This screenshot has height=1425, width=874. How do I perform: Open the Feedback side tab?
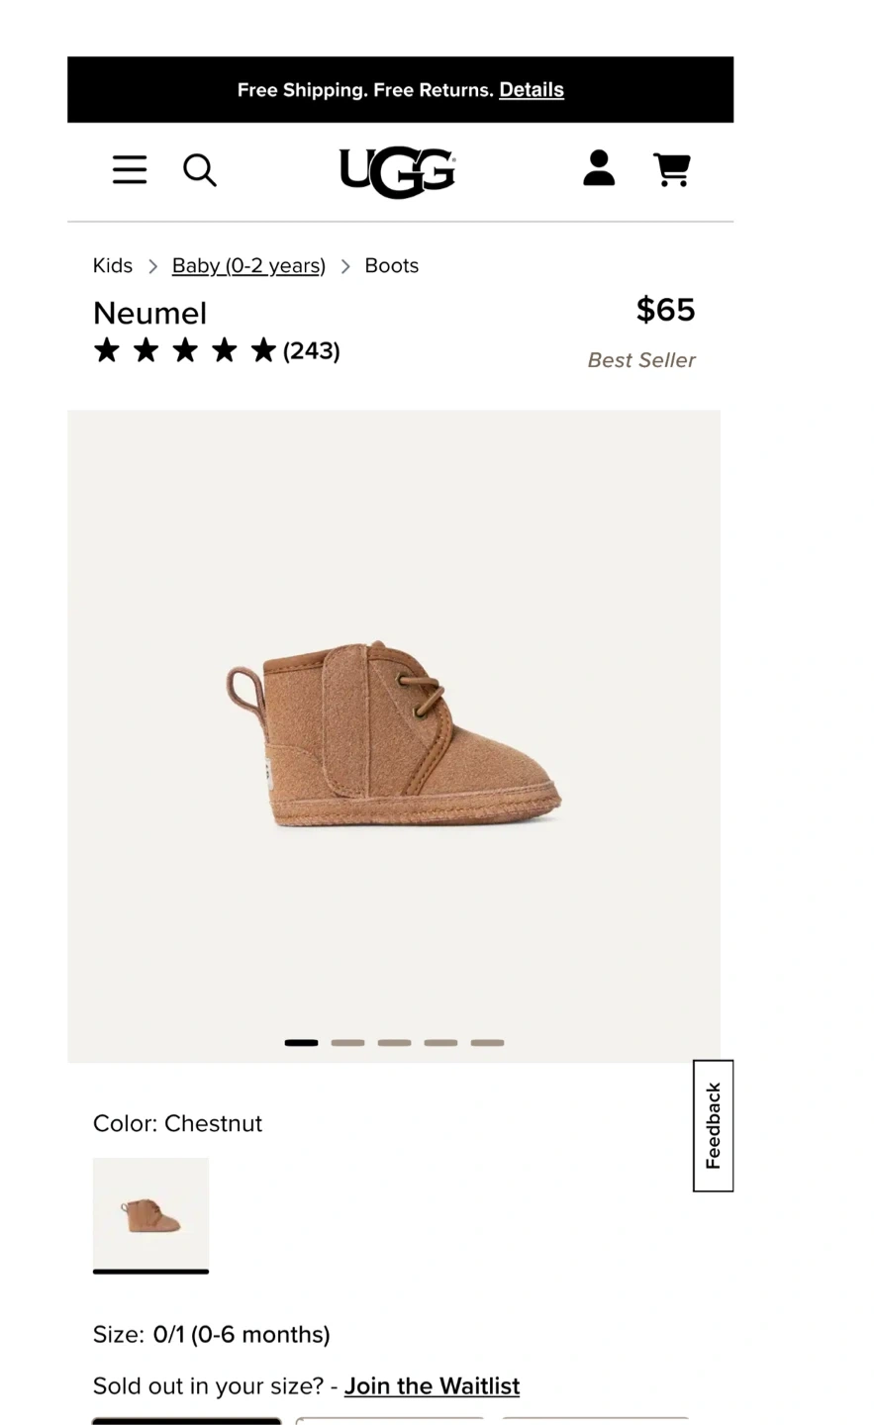click(x=713, y=1126)
